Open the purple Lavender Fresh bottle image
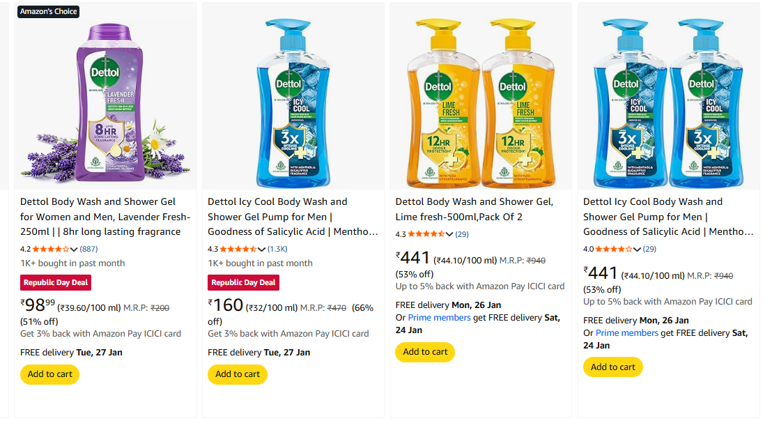The width and height of the screenshot is (772, 430). point(105,98)
